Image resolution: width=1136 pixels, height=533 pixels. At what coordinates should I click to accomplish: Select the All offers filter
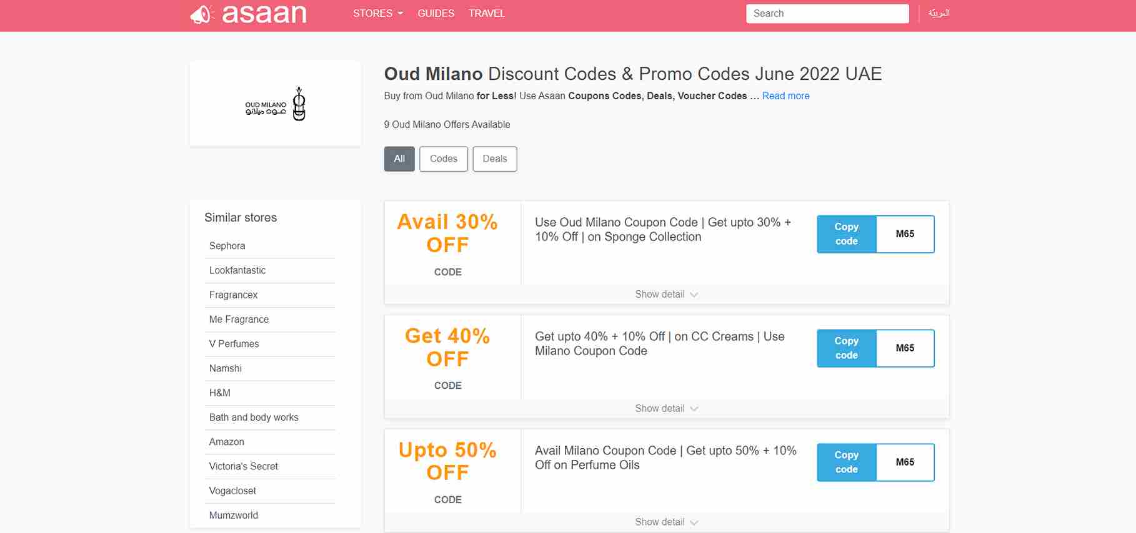[x=399, y=159]
